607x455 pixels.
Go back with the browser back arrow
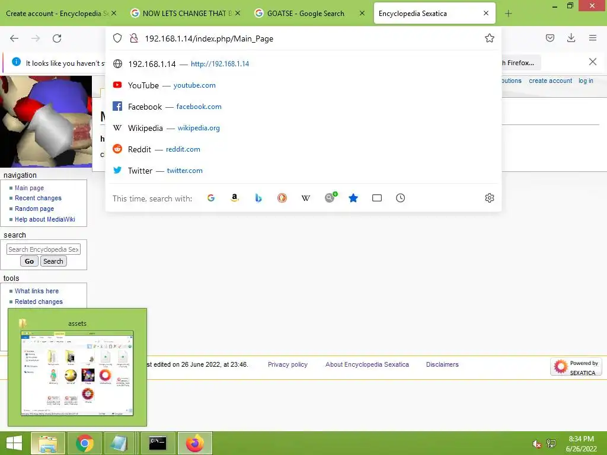pos(14,39)
